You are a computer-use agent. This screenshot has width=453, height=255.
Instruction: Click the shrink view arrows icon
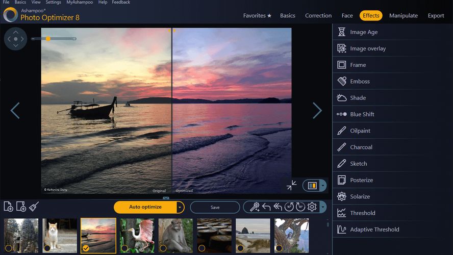pos(291,185)
